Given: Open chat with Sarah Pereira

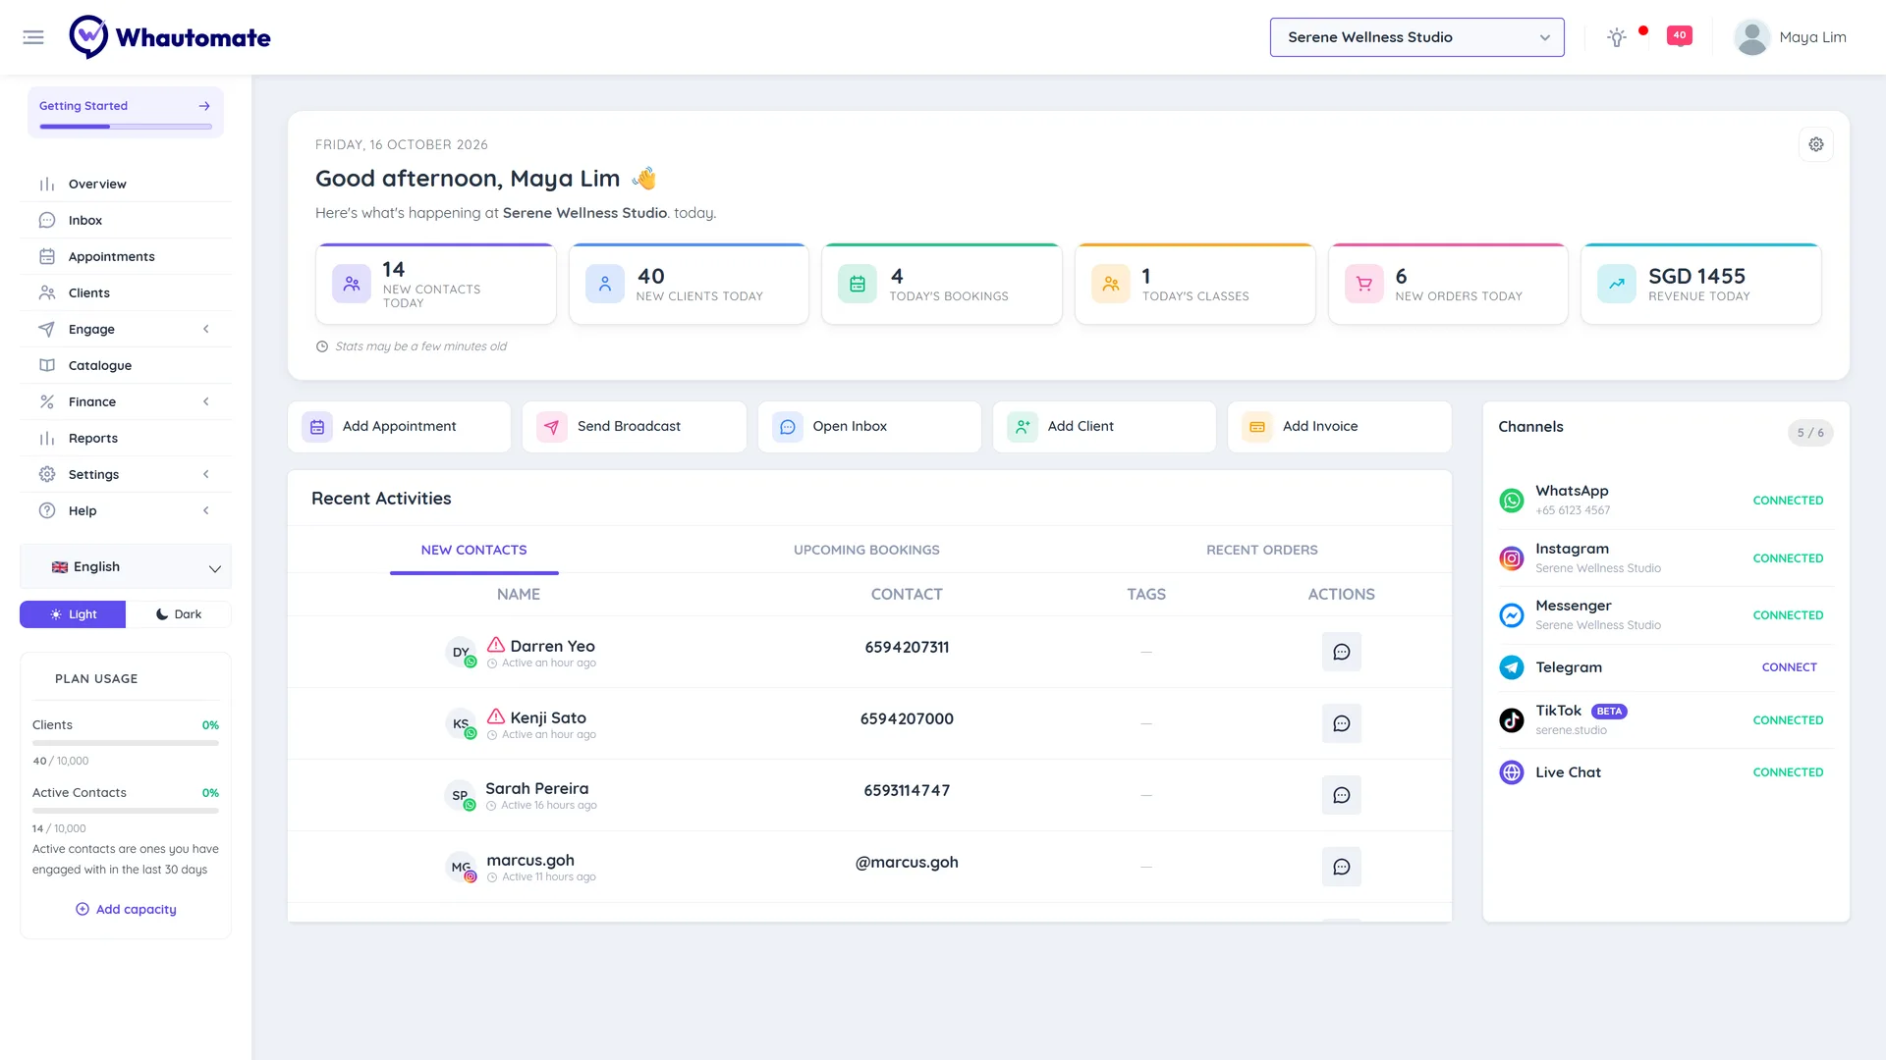Looking at the screenshot, I should (1342, 795).
